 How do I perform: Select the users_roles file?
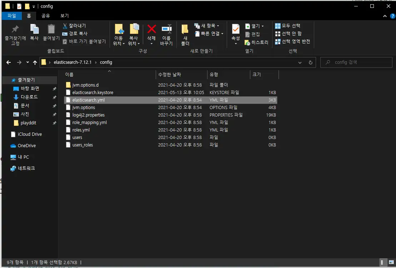click(x=170, y=145)
